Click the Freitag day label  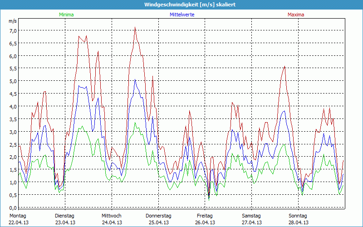(205, 216)
